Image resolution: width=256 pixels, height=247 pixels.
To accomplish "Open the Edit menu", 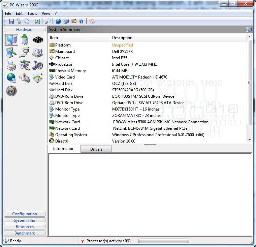I will [19, 13].
